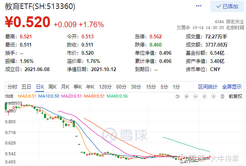
Task: Zoom out the chart with minus icon
Action: (196, 96)
